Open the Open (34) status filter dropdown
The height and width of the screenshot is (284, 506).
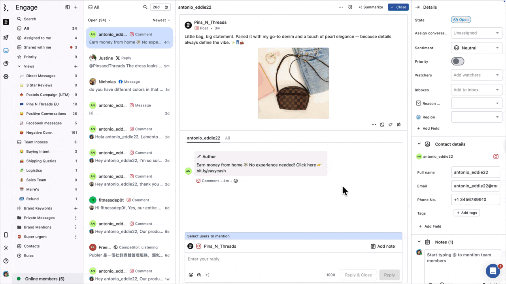pos(99,20)
